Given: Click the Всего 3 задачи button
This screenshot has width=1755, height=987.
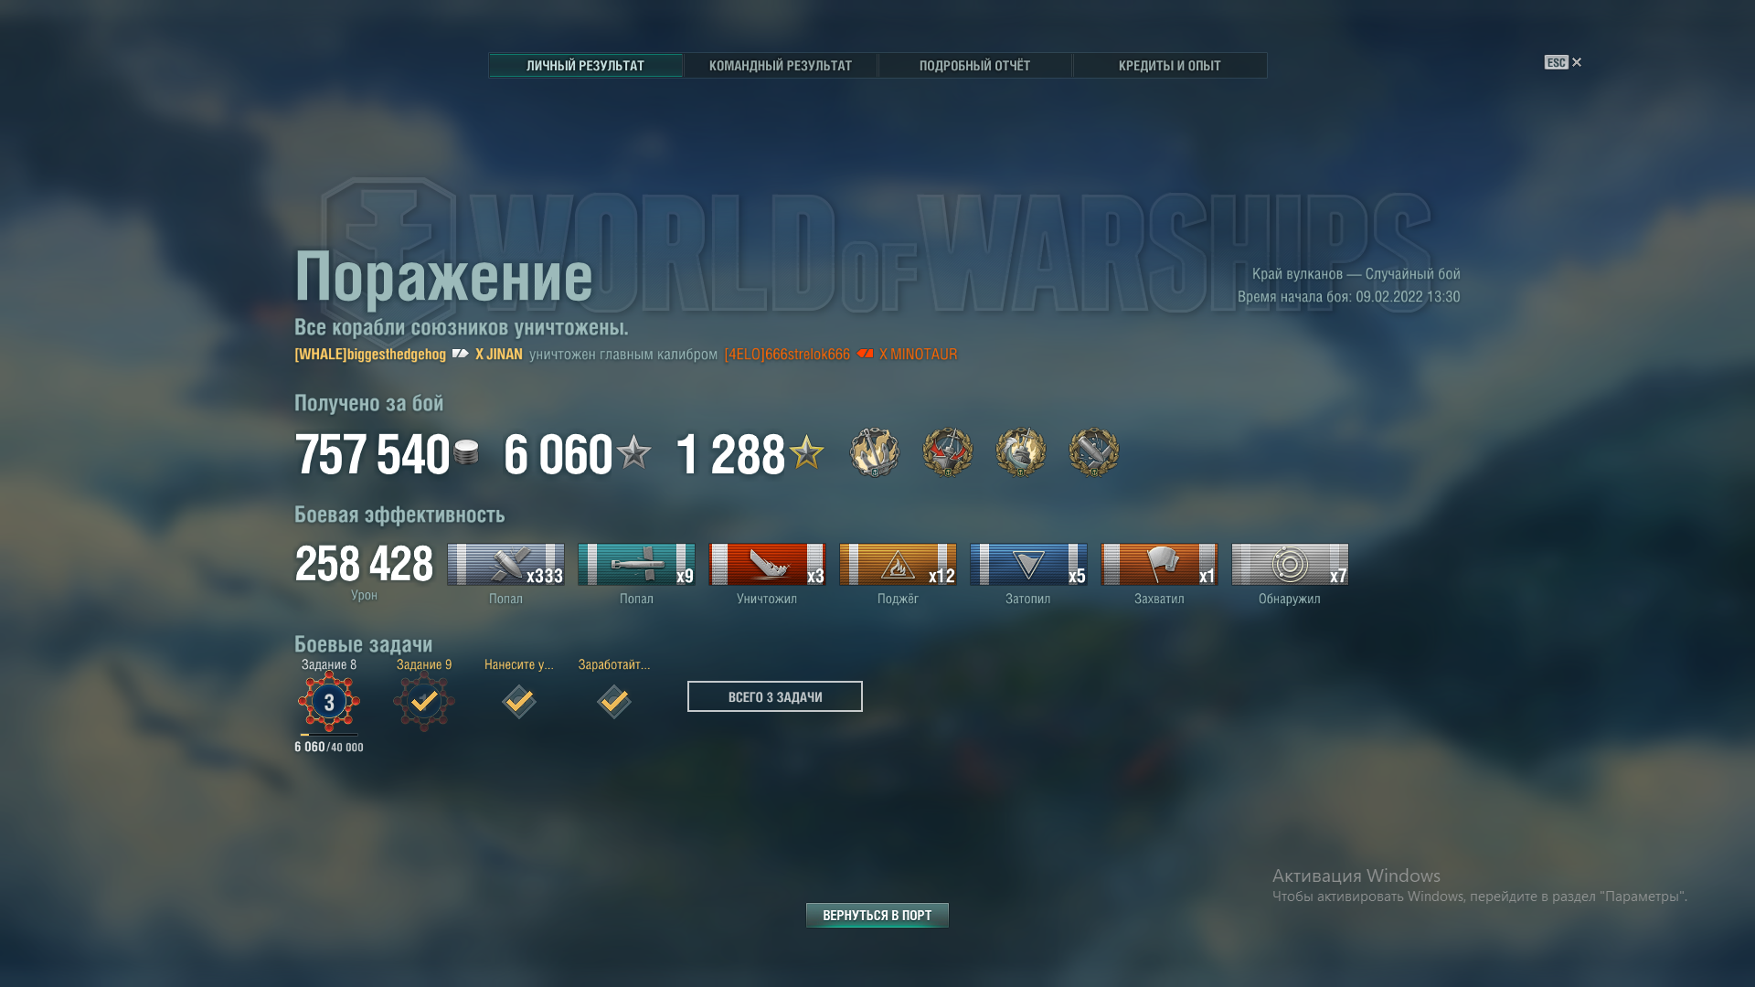Looking at the screenshot, I should pos(775,696).
